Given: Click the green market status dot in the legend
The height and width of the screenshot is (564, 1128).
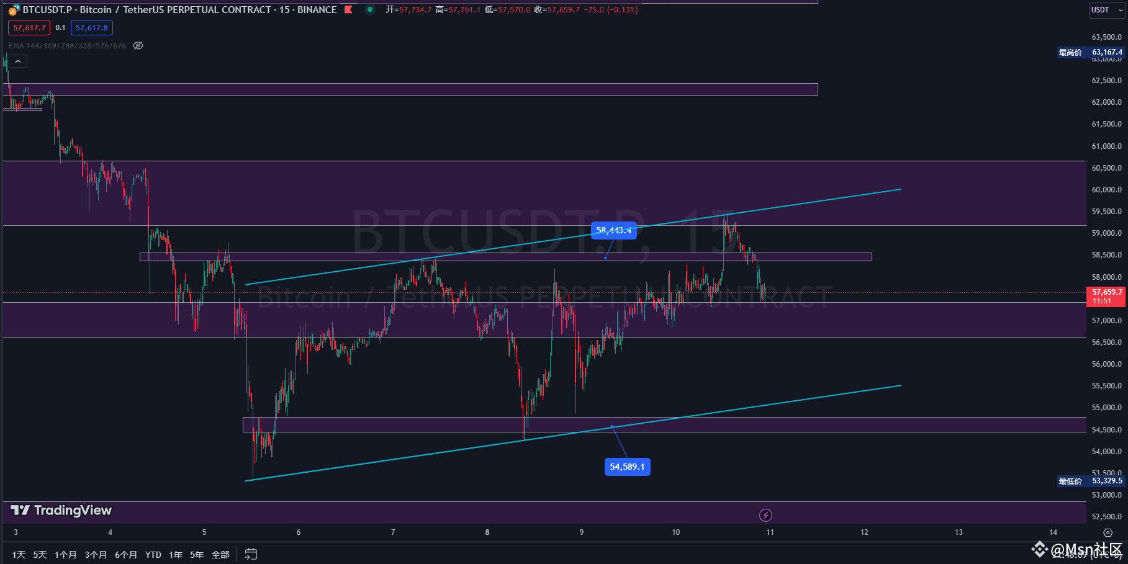Looking at the screenshot, I should click(x=371, y=10).
